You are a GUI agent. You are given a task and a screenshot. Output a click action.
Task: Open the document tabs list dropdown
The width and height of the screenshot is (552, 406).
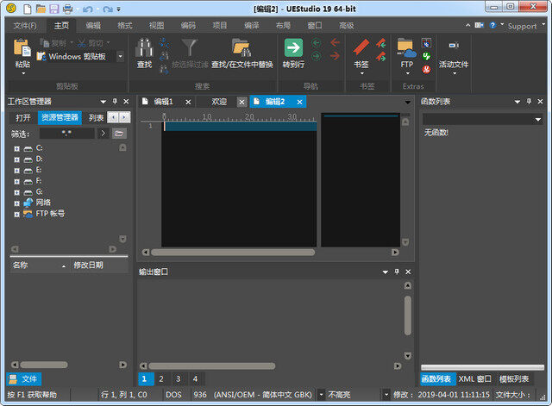[x=407, y=103]
